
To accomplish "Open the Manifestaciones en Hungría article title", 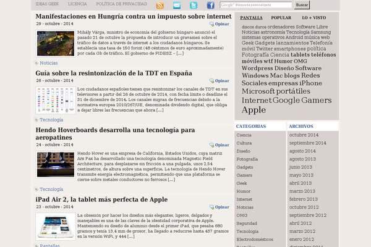I will (134, 16).
